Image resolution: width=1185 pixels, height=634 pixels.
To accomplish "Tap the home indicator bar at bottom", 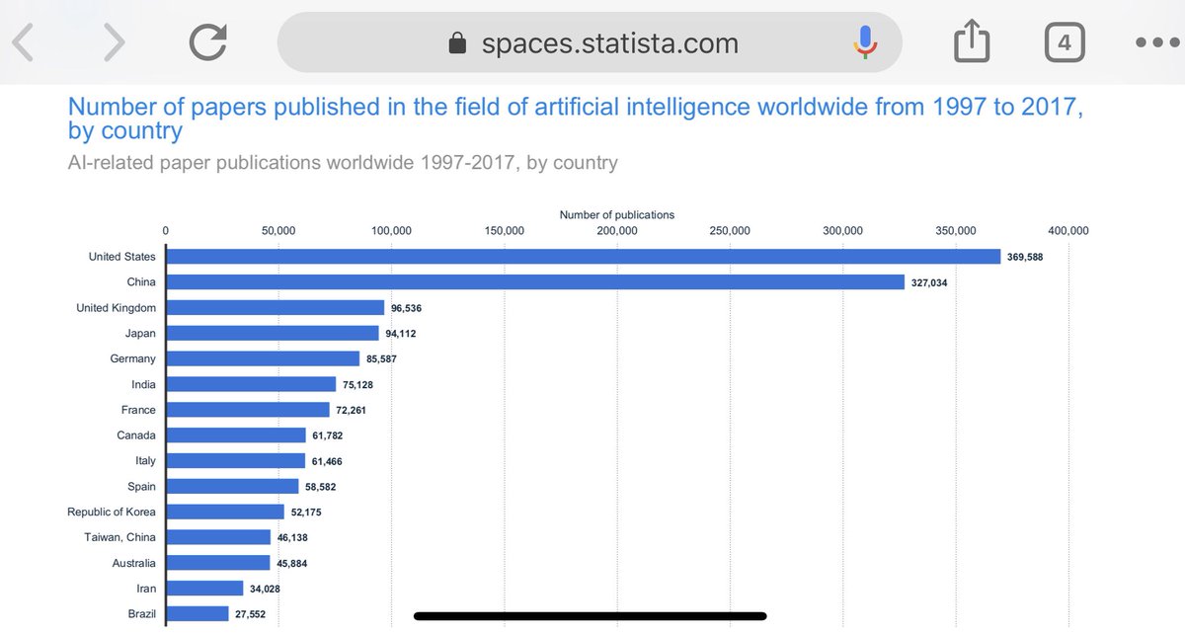I will click(x=592, y=616).
